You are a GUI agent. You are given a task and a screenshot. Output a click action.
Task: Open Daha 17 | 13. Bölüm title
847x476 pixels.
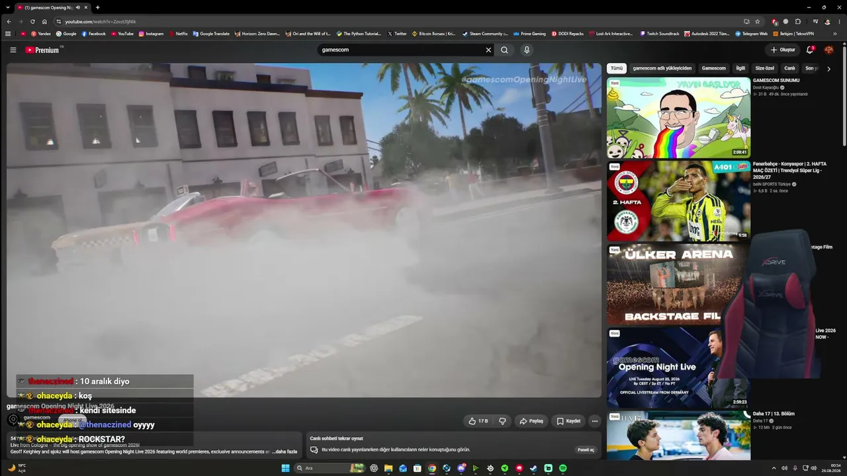[x=774, y=414]
